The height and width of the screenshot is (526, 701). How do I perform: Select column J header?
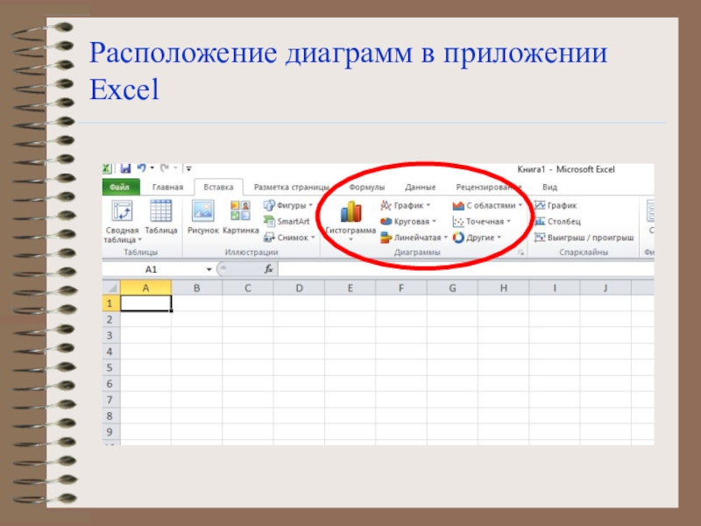point(605,288)
